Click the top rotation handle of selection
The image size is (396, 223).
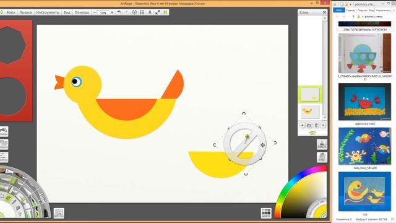click(244, 113)
